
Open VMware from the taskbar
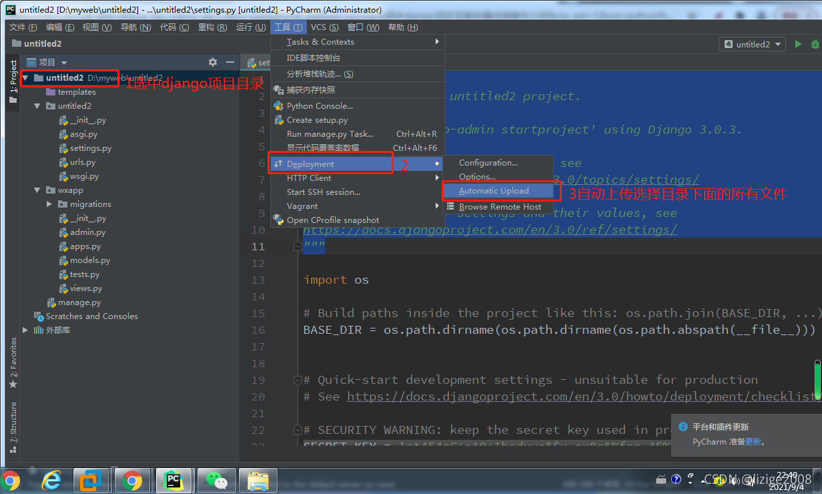point(91,481)
